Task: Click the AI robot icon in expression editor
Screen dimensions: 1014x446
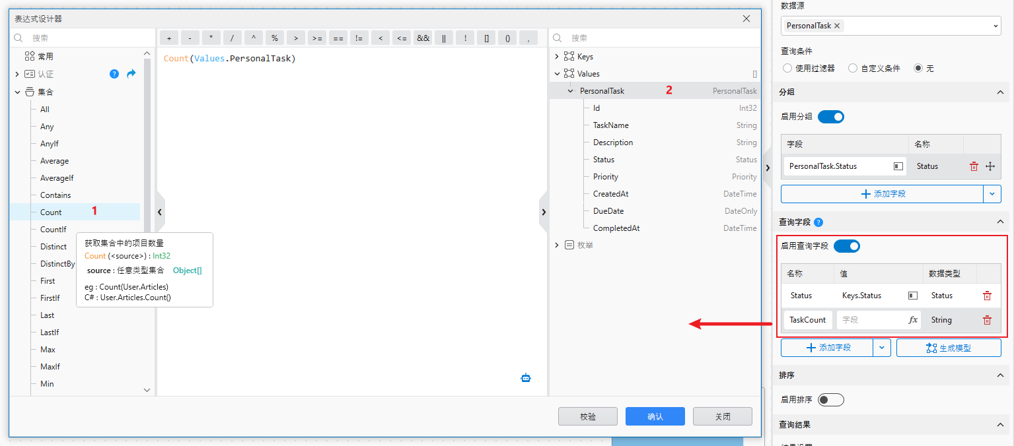Action: pos(525,377)
